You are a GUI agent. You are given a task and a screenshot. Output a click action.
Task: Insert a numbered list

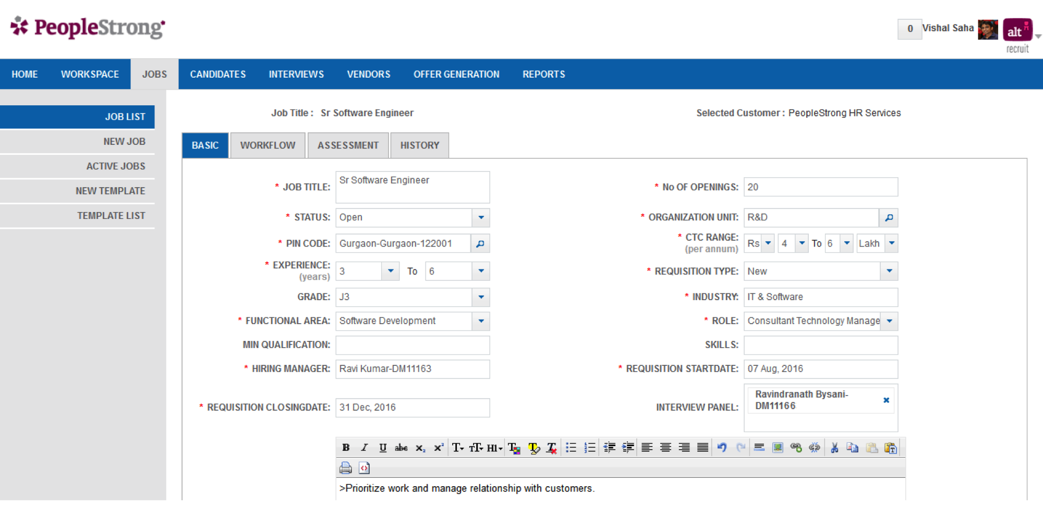pos(590,448)
